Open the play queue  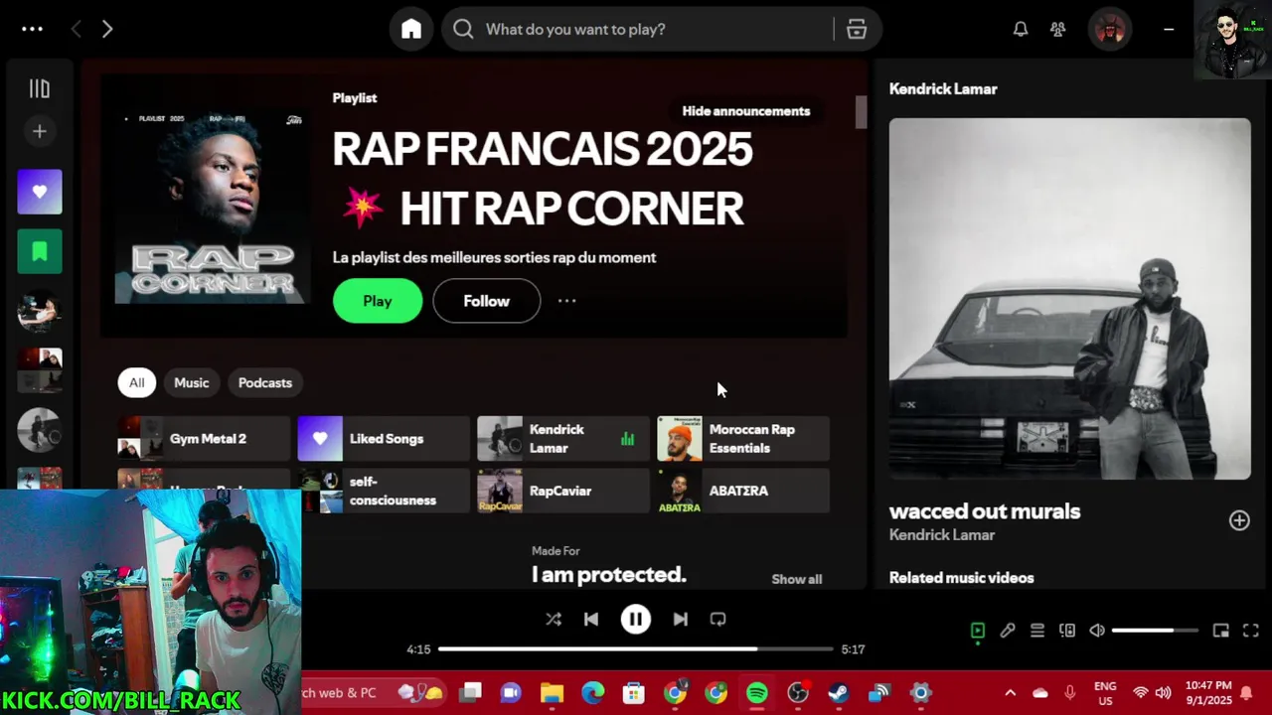[1037, 631]
